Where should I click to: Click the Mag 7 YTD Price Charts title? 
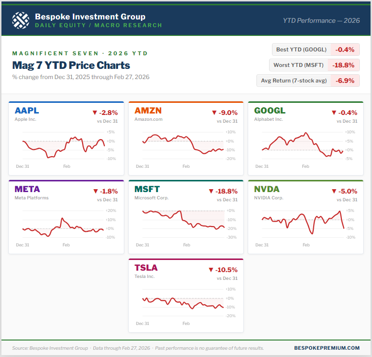click(x=71, y=65)
